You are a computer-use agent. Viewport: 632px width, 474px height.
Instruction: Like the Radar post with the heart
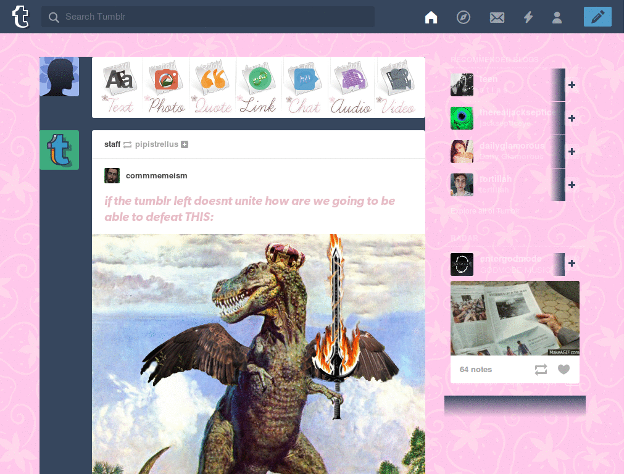(x=563, y=369)
